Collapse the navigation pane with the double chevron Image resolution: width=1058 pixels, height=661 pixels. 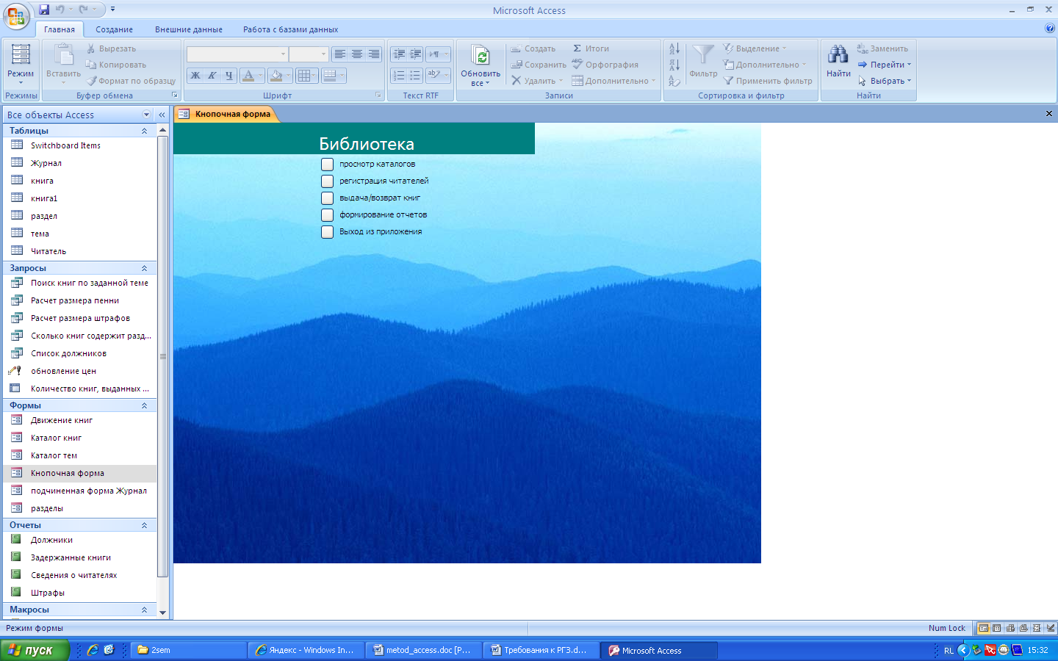pos(162,115)
